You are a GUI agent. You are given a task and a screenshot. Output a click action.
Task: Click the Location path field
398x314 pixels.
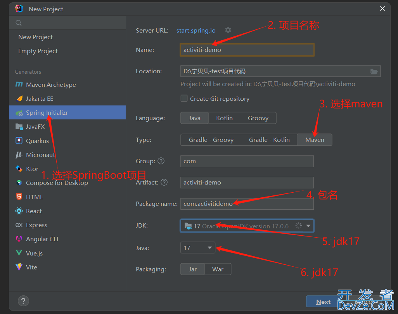280,71
